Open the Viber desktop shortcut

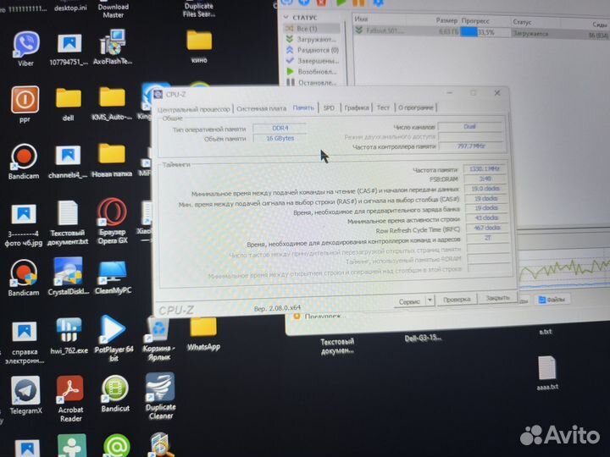(x=25, y=48)
